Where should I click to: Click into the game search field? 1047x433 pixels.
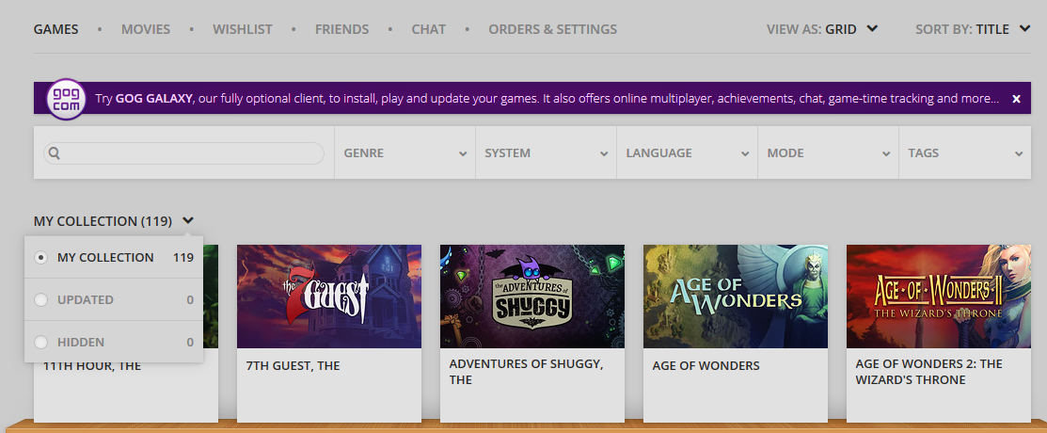point(183,153)
